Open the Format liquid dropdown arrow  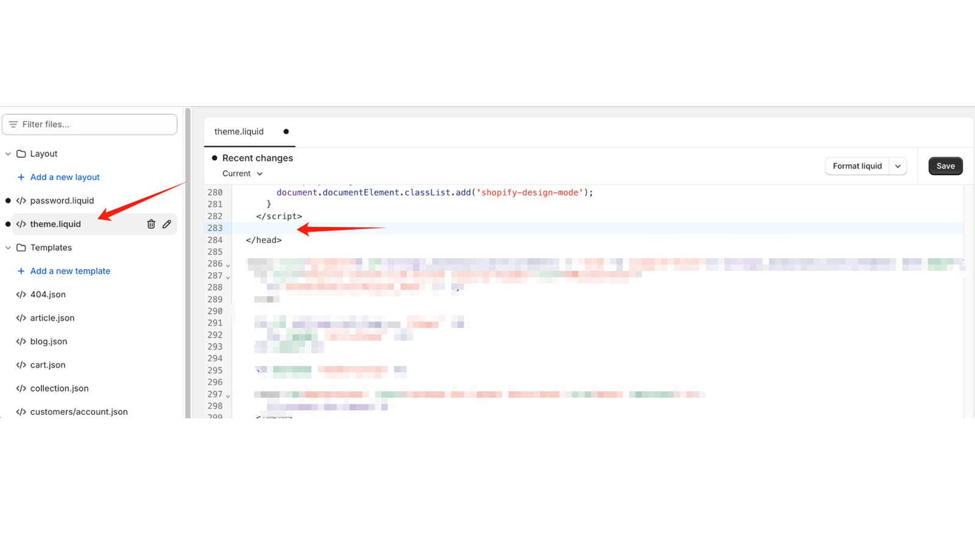coord(898,166)
